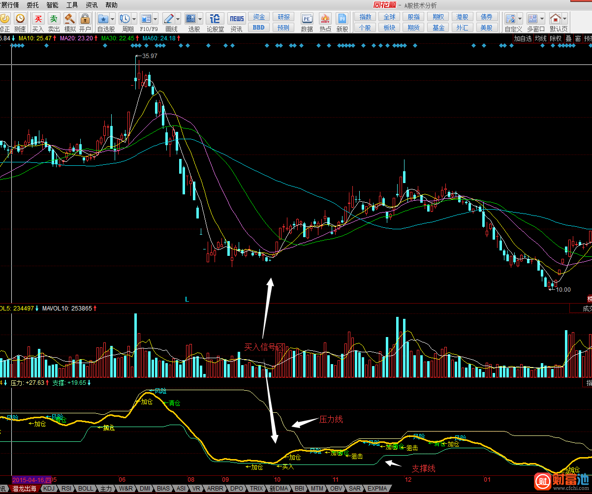Image resolution: width=592 pixels, height=494 pixels.
Task: Open the 资讯 menu in menu bar
Action: click(92, 5)
